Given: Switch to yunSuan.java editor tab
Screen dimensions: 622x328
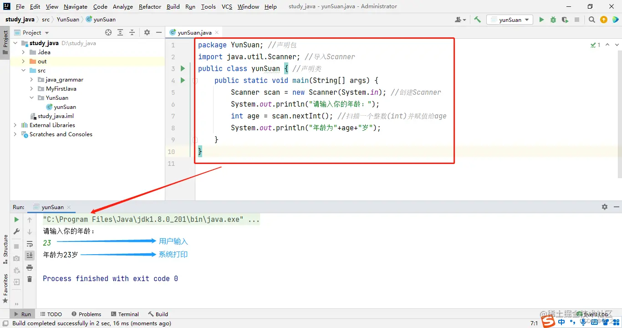Looking at the screenshot, I should (x=194, y=32).
